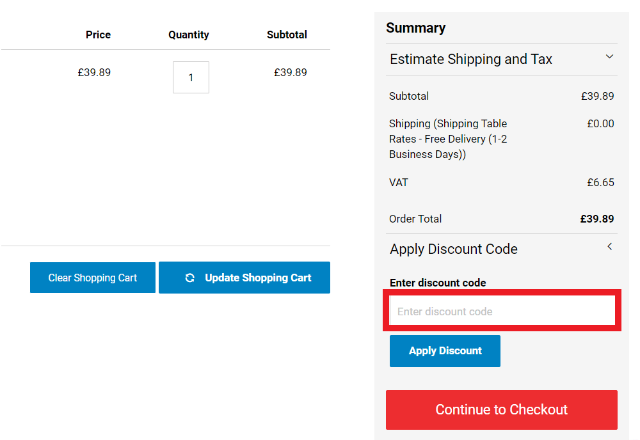Click the Update Shopping Cart button label
This screenshot has height=440, width=640.
pyautogui.click(x=258, y=278)
